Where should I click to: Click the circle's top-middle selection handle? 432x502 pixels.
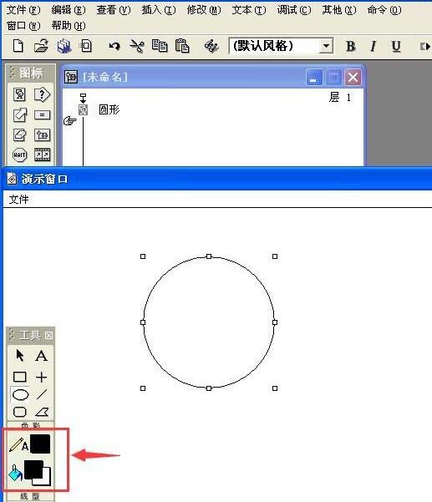tap(209, 256)
